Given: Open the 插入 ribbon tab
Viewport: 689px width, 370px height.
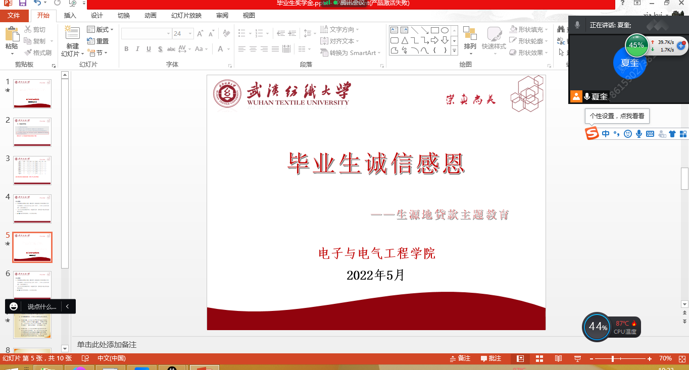Looking at the screenshot, I should pyautogui.click(x=70, y=16).
